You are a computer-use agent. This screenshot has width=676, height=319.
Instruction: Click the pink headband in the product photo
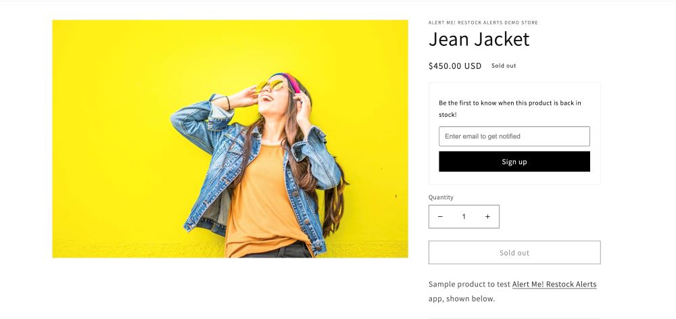pos(291,81)
